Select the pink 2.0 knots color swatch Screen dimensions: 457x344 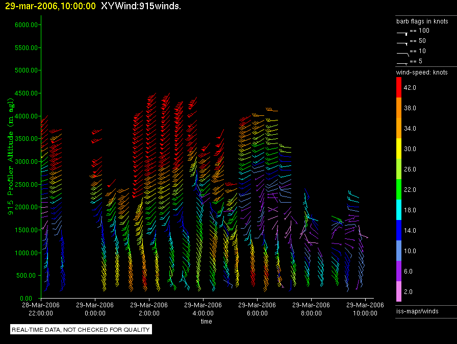399,292
